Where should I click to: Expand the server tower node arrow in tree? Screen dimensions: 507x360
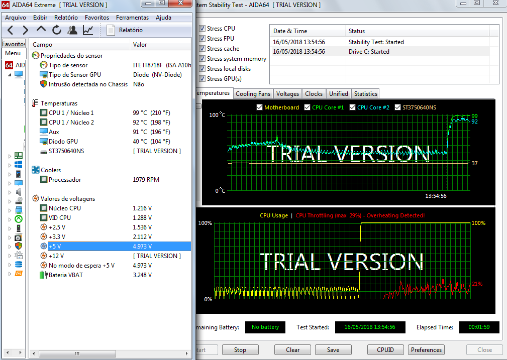pyautogui.click(x=10, y=174)
